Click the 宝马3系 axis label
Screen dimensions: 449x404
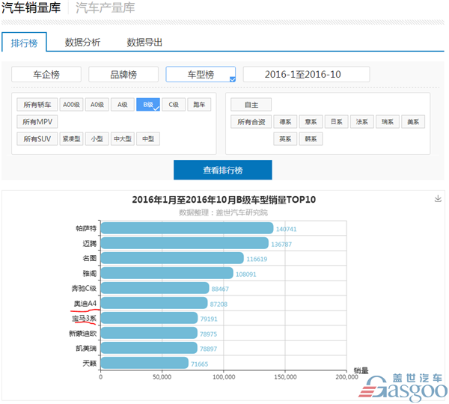coord(84,319)
